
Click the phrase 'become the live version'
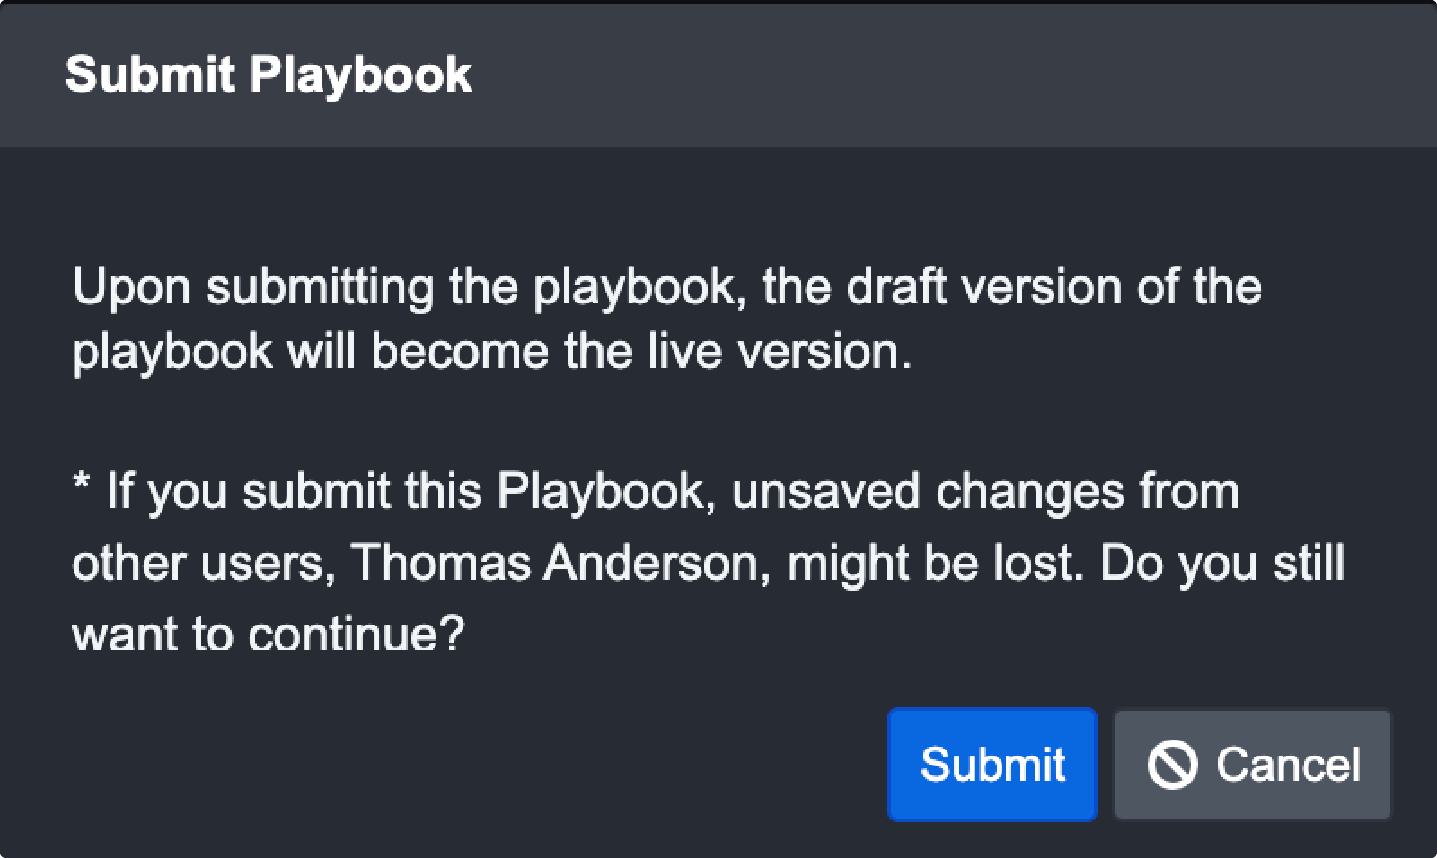641,351
